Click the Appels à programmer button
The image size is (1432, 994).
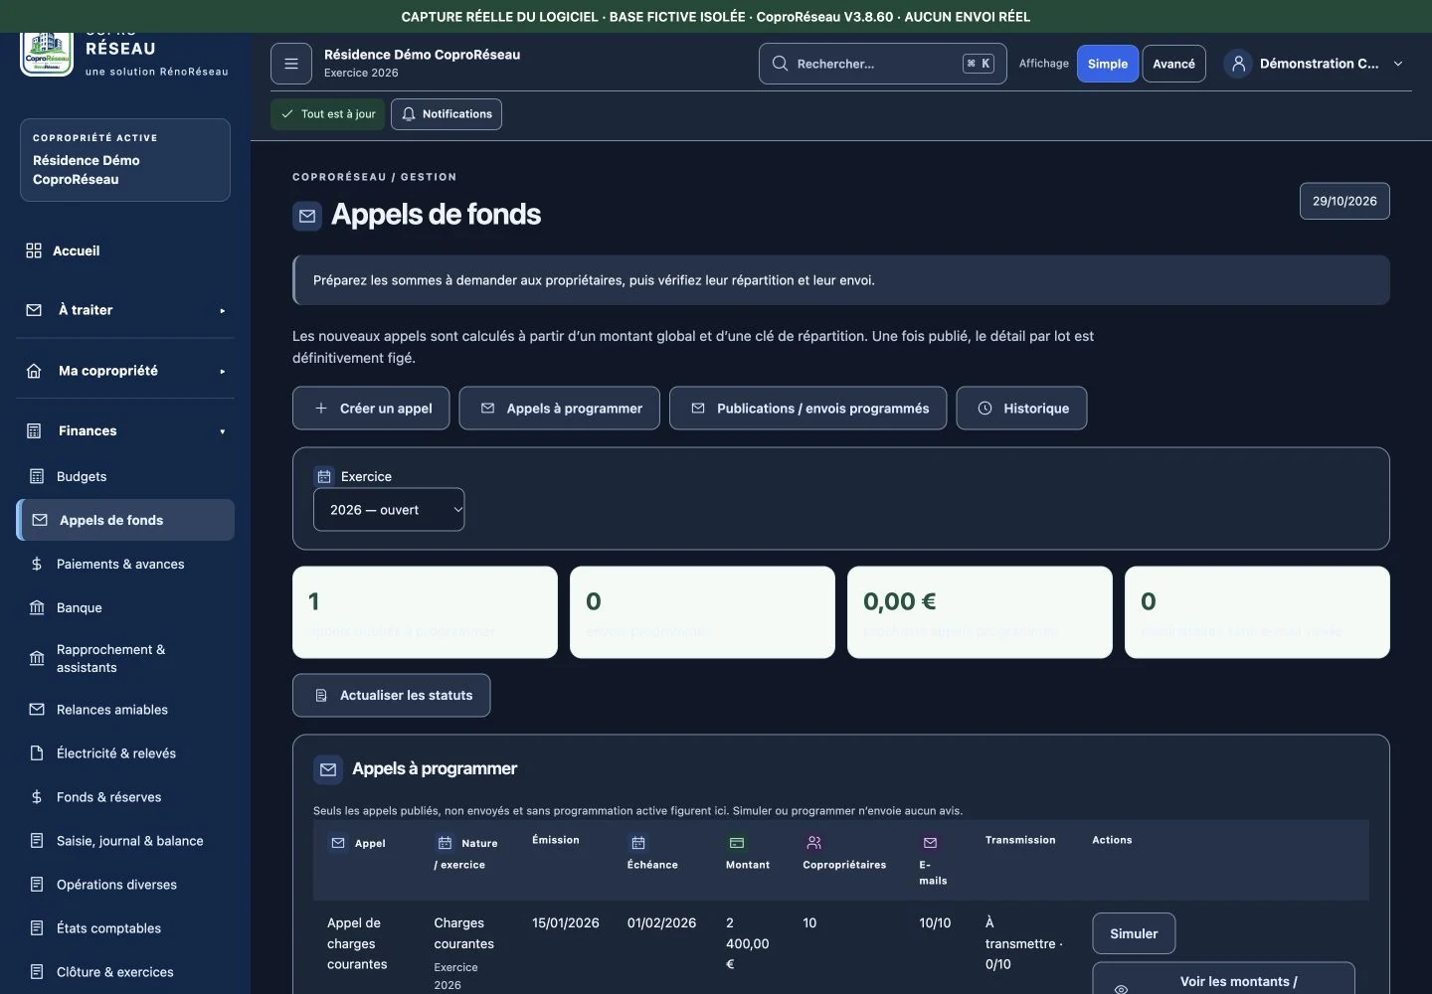point(560,409)
